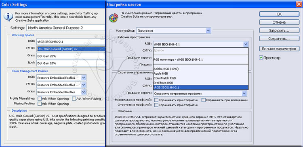Click highlighted CMYK U.S. Web Coated (SWOP) v2 field
Screen dimensions: 303x147
(x=71, y=49)
